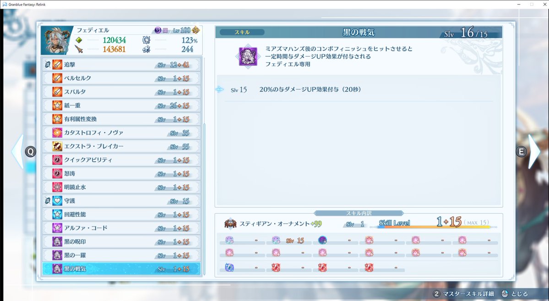Click the attack power sword icon
This screenshot has height=301, width=549.
point(79,49)
